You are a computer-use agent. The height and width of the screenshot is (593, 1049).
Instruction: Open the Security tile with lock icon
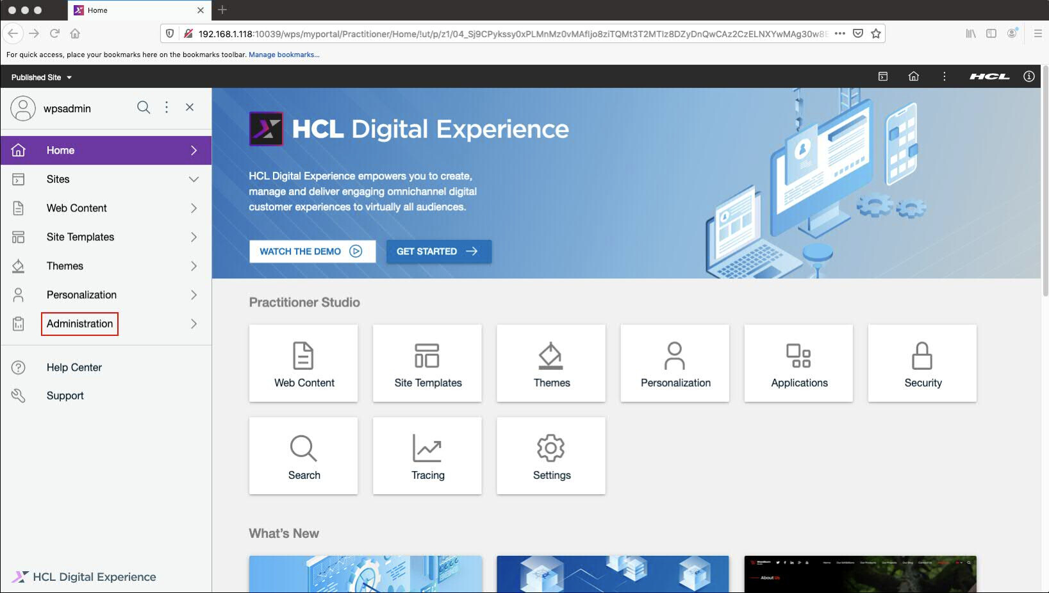coord(922,363)
